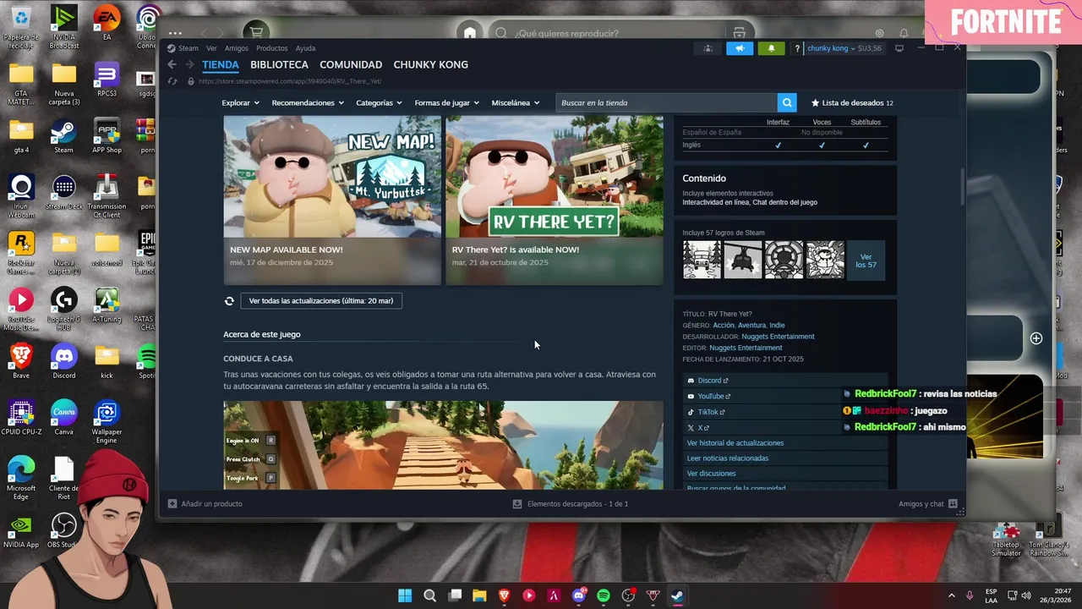
Task: Click the Steam icon in taskbar
Action: point(677,595)
